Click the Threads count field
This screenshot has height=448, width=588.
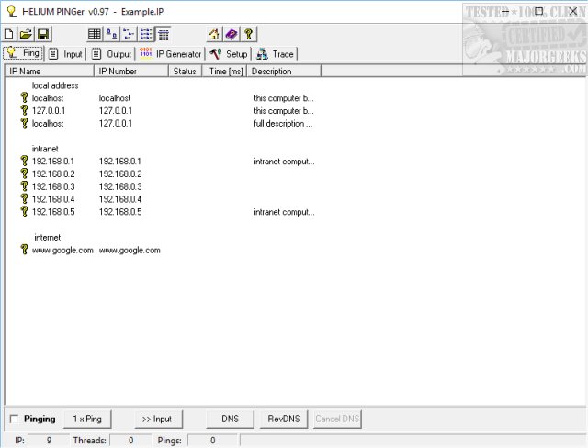[x=130, y=440]
